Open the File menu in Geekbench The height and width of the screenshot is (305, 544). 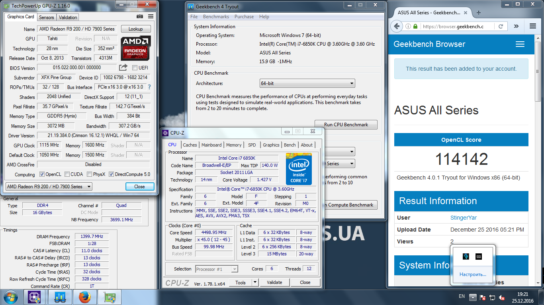click(x=194, y=17)
